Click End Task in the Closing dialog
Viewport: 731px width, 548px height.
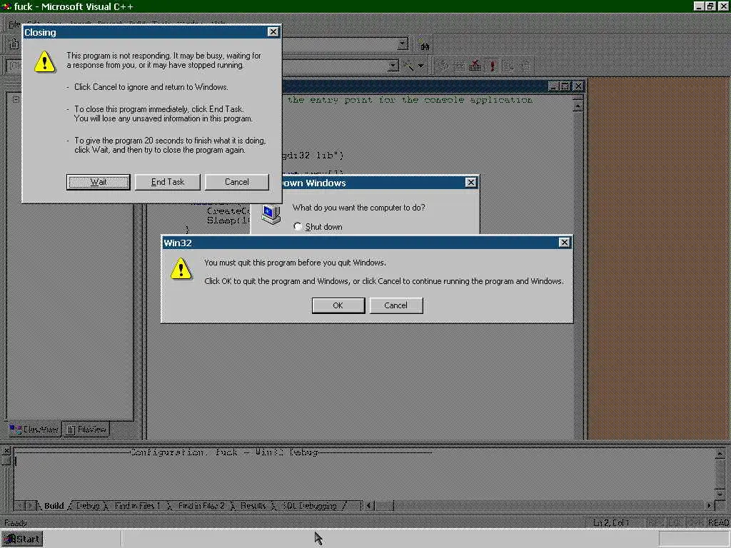168,182
